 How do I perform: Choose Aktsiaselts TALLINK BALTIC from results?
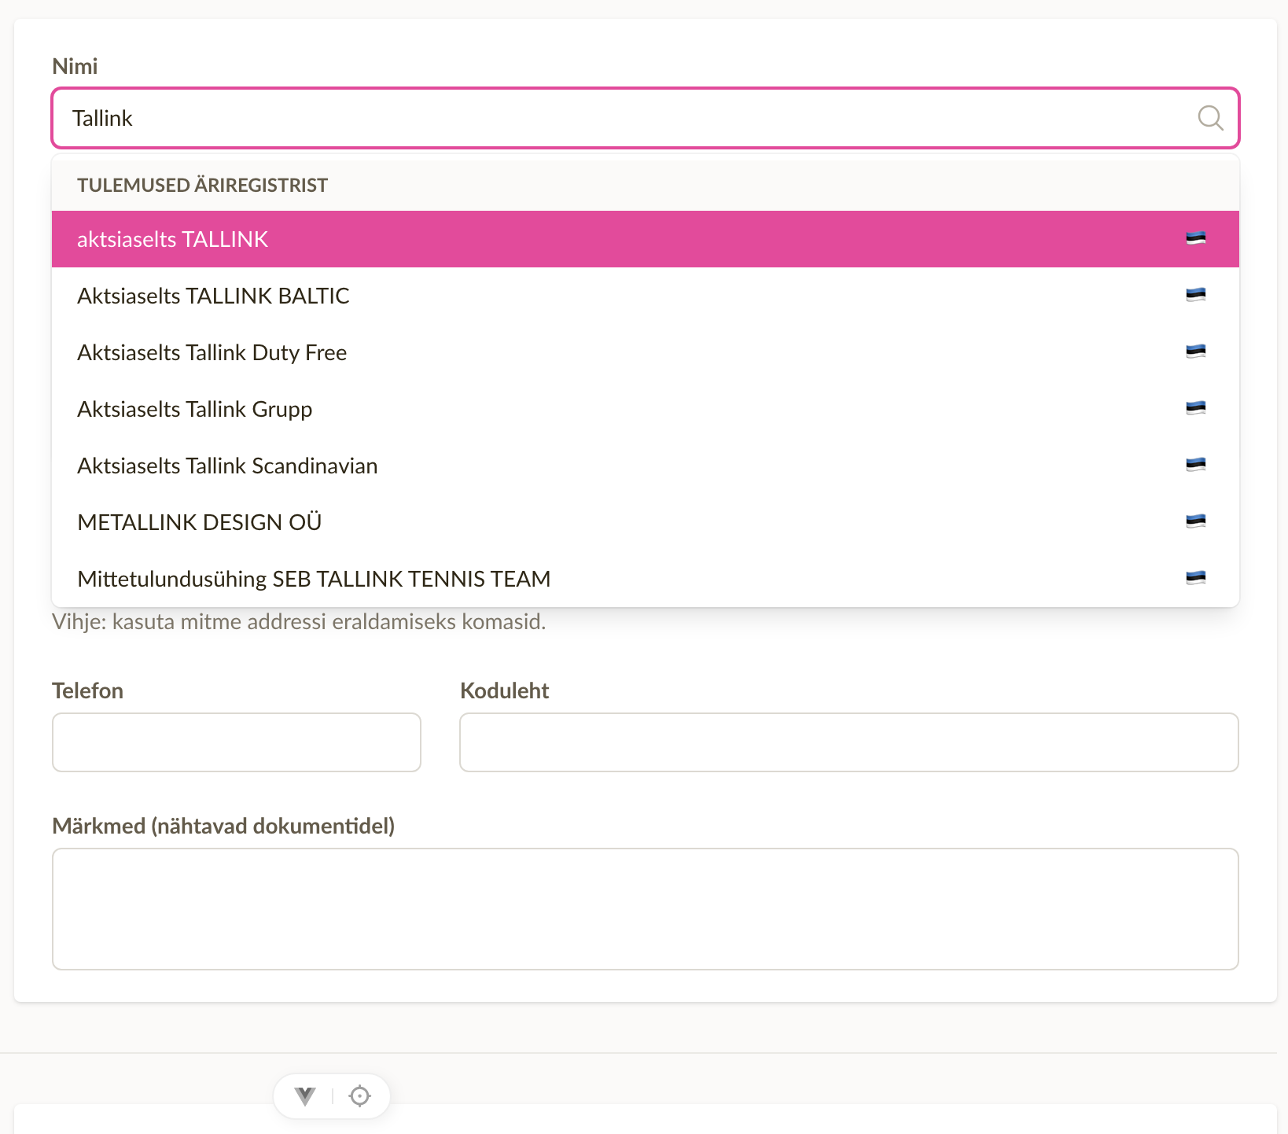click(x=646, y=296)
